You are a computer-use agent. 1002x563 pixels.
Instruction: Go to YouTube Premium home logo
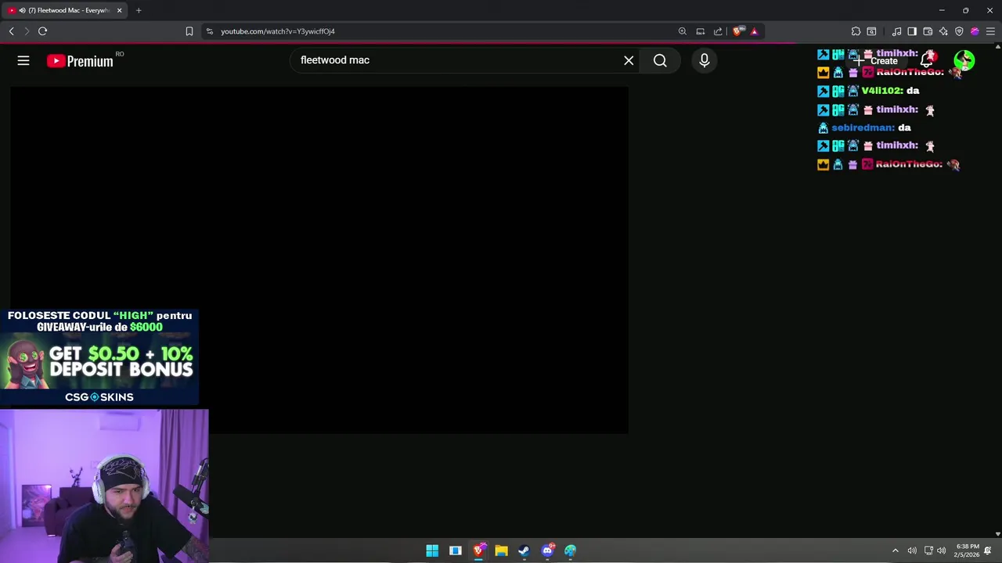pyautogui.click(x=80, y=61)
